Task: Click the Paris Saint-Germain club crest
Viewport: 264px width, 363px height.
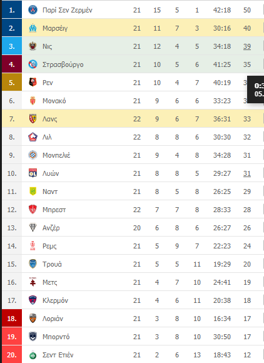Action: click(x=33, y=10)
